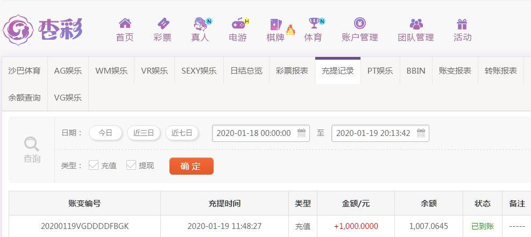Viewport: 531px width, 237px height.
Task: Select the 充提记录 tab
Action: [338, 70]
